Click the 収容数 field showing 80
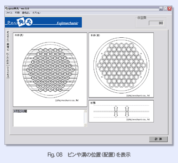 (156, 23)
